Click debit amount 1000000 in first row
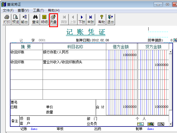The image size is (177, 133). 130,55
